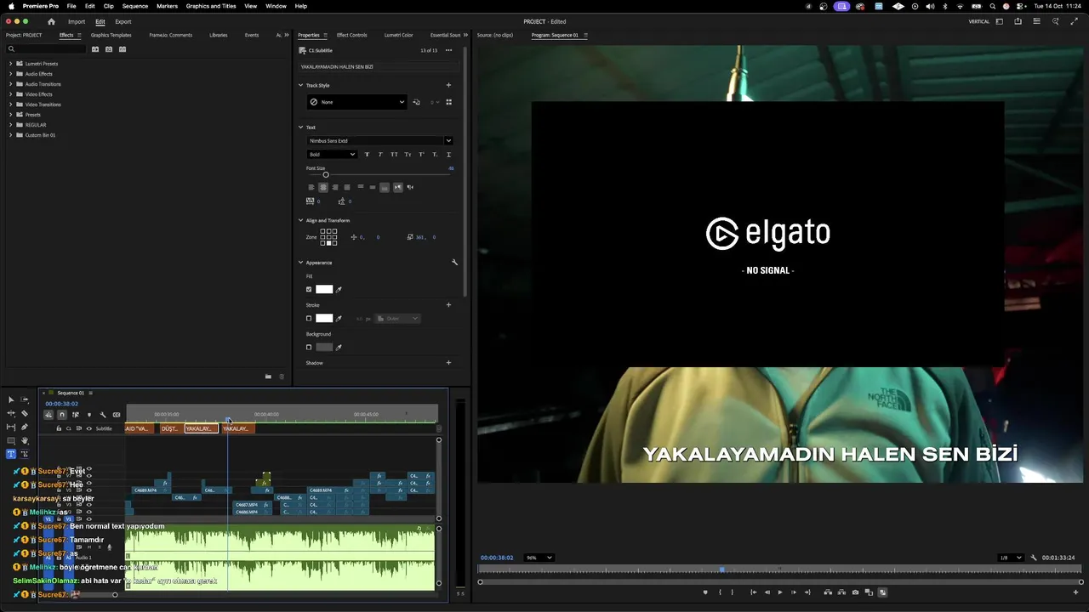
Task: Click the Lift button in Program monitor
Action: 828,592
